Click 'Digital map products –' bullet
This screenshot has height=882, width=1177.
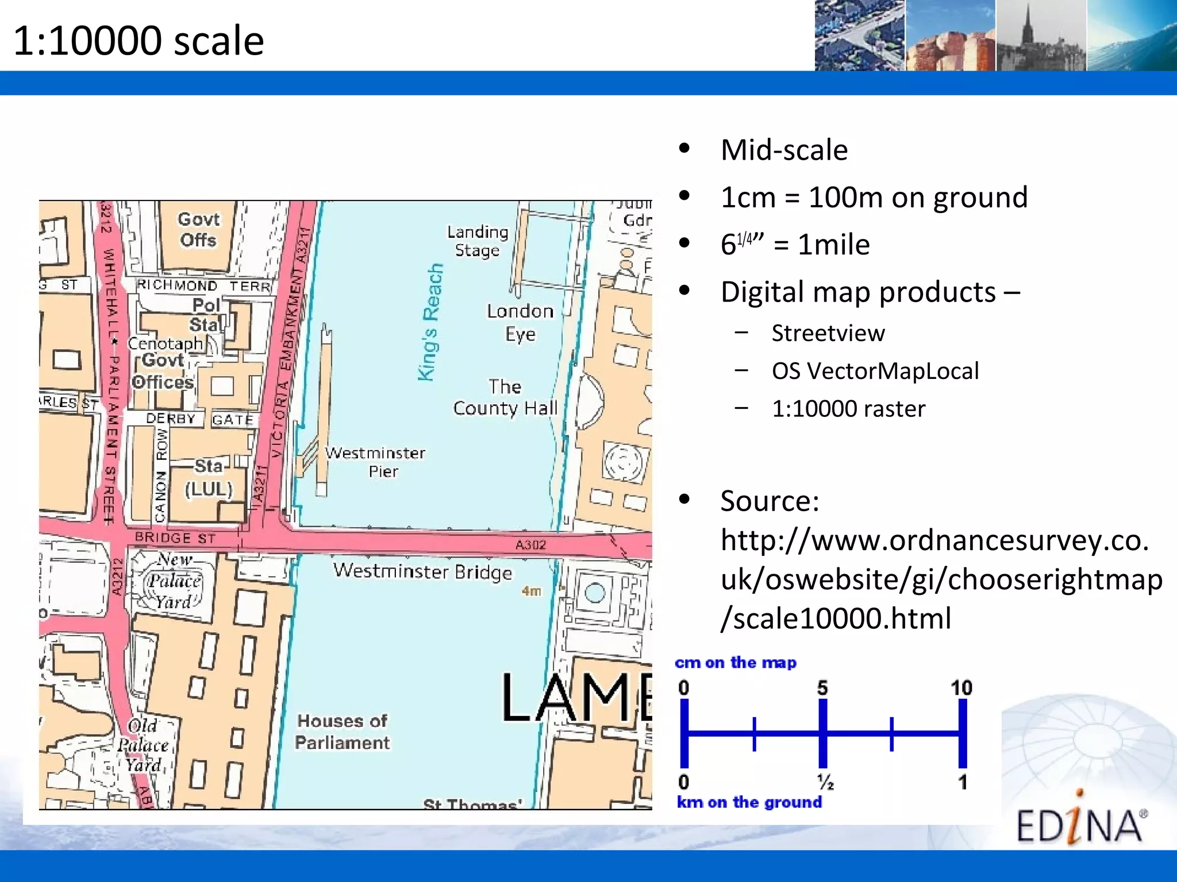[x=871, y=292]
